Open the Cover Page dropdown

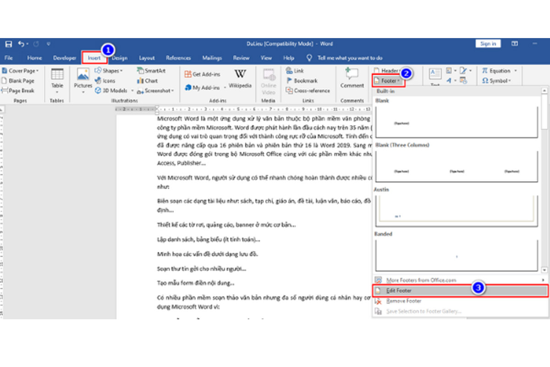(21, 71)
